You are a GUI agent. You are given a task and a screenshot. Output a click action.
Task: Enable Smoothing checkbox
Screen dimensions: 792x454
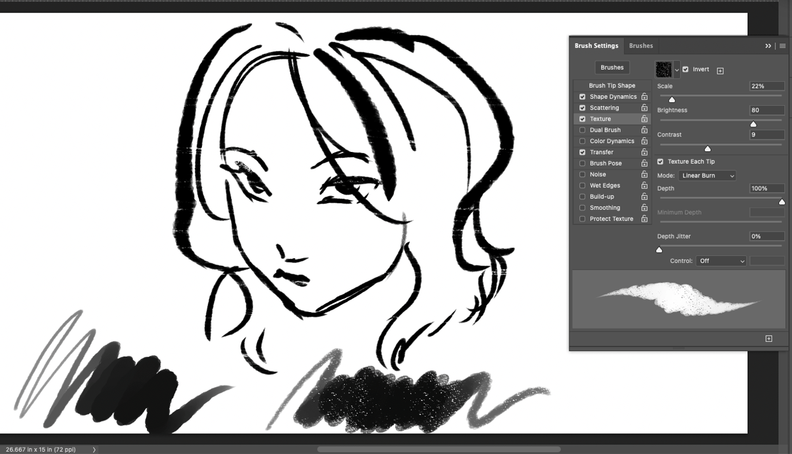click(x=582, y=207)
